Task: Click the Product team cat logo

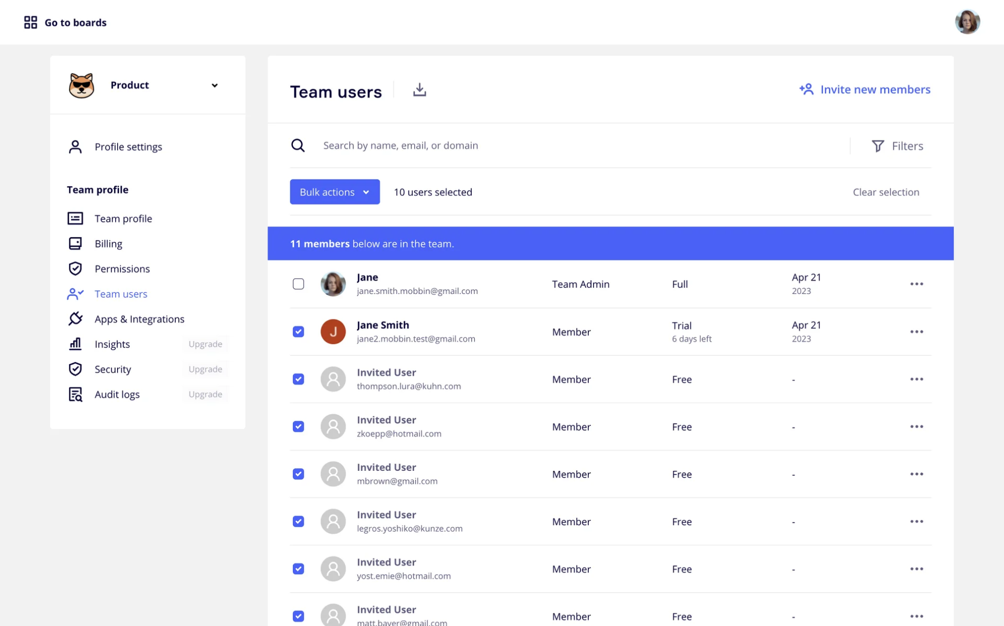Action: coord(81,85)
